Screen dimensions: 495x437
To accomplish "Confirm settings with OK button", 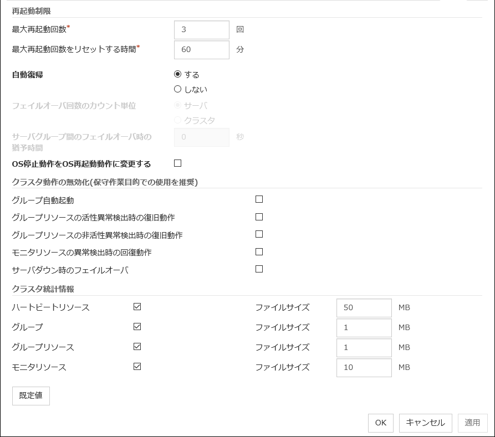I will 380,423.
